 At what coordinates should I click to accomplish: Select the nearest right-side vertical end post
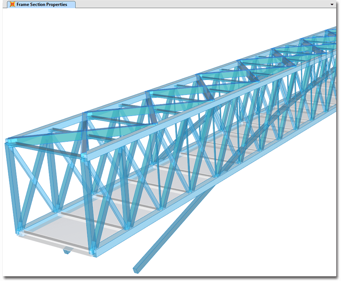click(88, 204)
